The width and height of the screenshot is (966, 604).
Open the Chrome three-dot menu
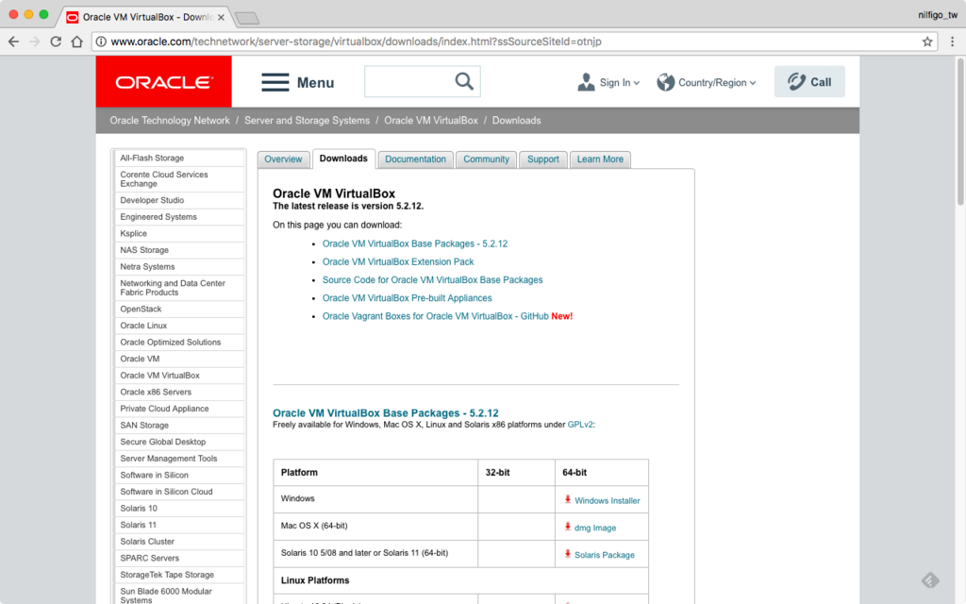(x=952, y=42)
